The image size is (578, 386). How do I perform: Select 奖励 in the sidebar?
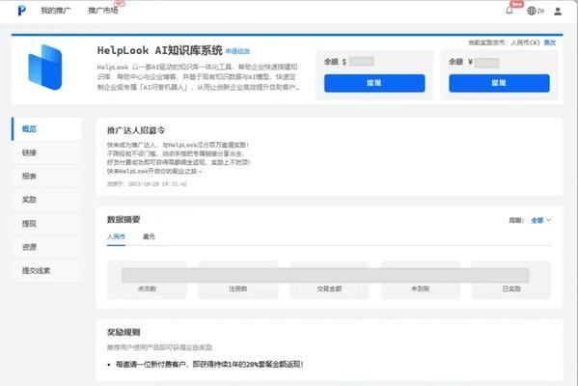point(46,200)
